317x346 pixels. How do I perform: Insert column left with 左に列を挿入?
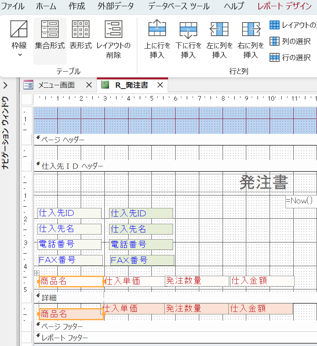pos(219,39)
